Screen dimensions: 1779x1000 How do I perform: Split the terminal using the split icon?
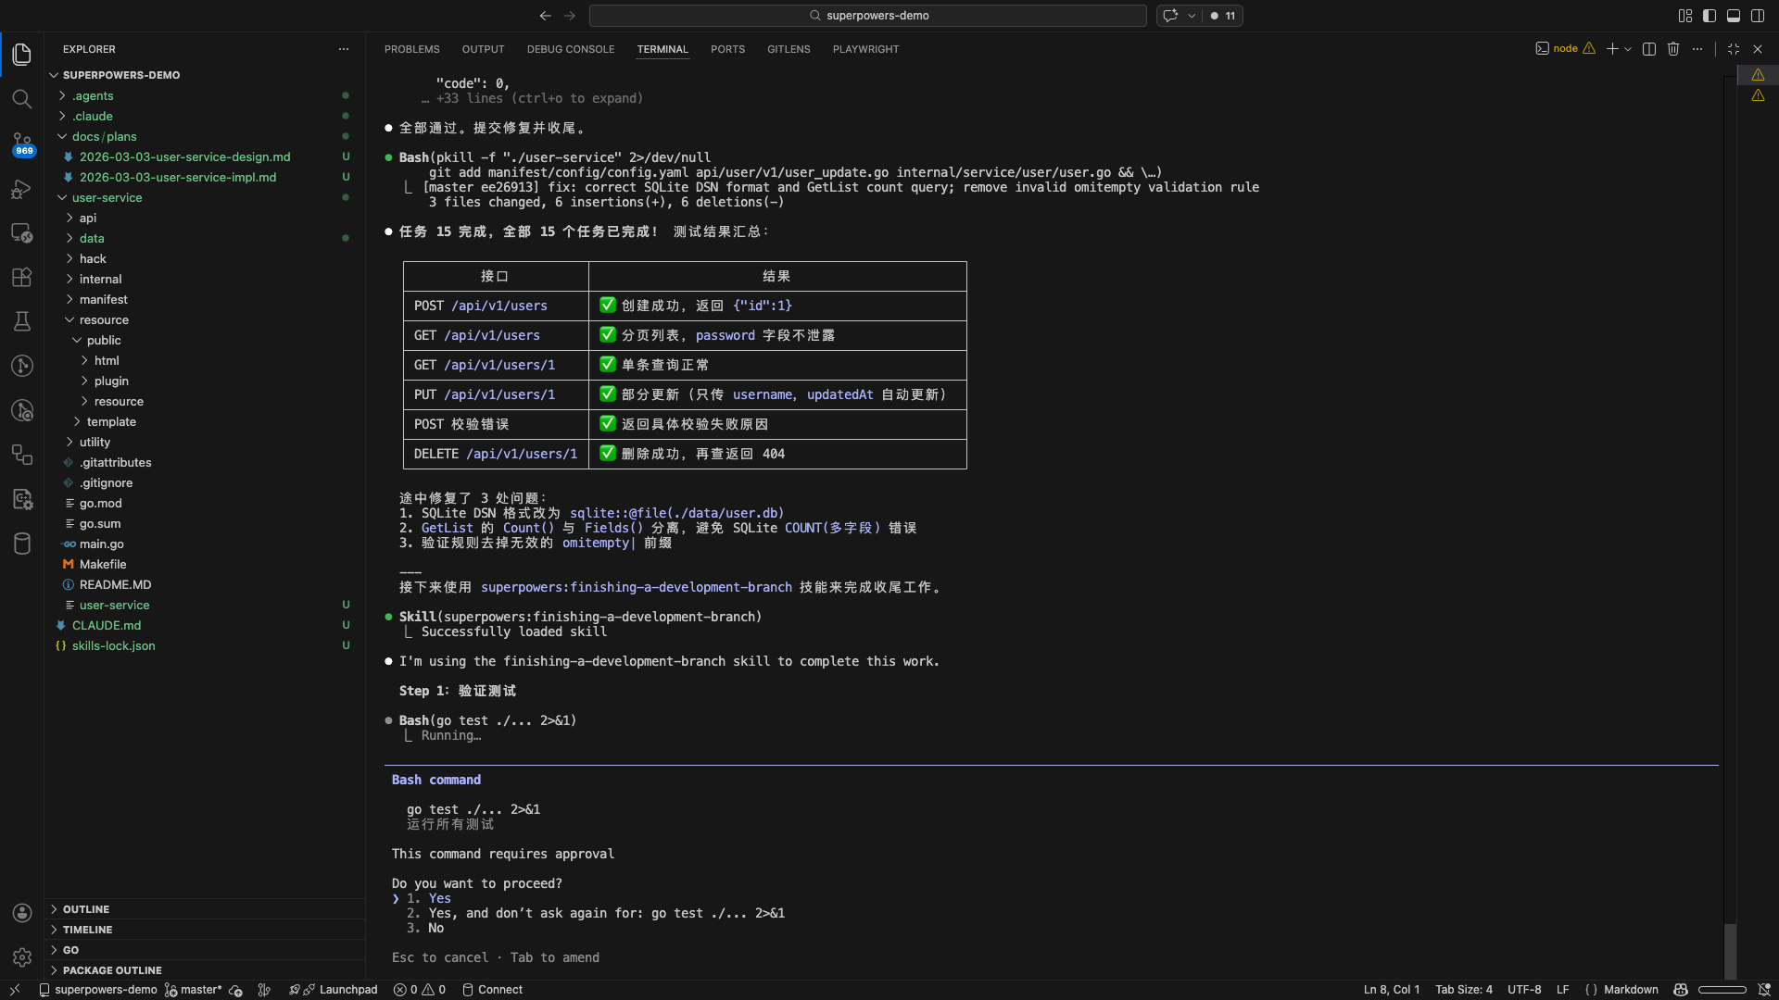pyautogui.click(x=1649, y=48)
